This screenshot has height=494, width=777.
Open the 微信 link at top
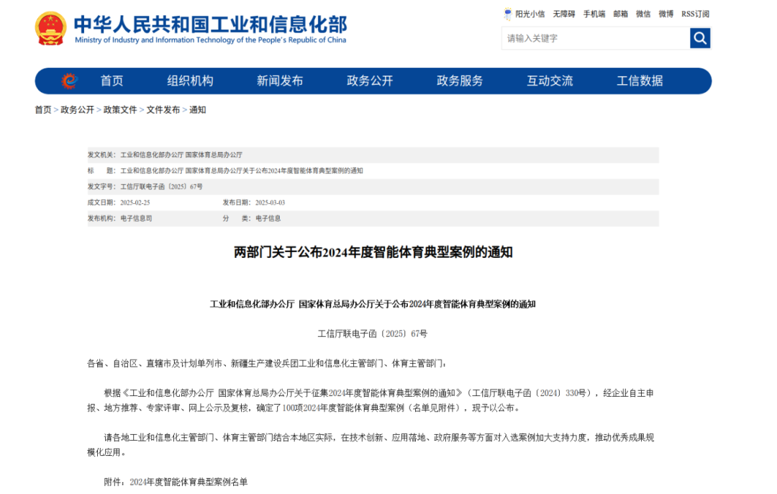coord(642,14)
